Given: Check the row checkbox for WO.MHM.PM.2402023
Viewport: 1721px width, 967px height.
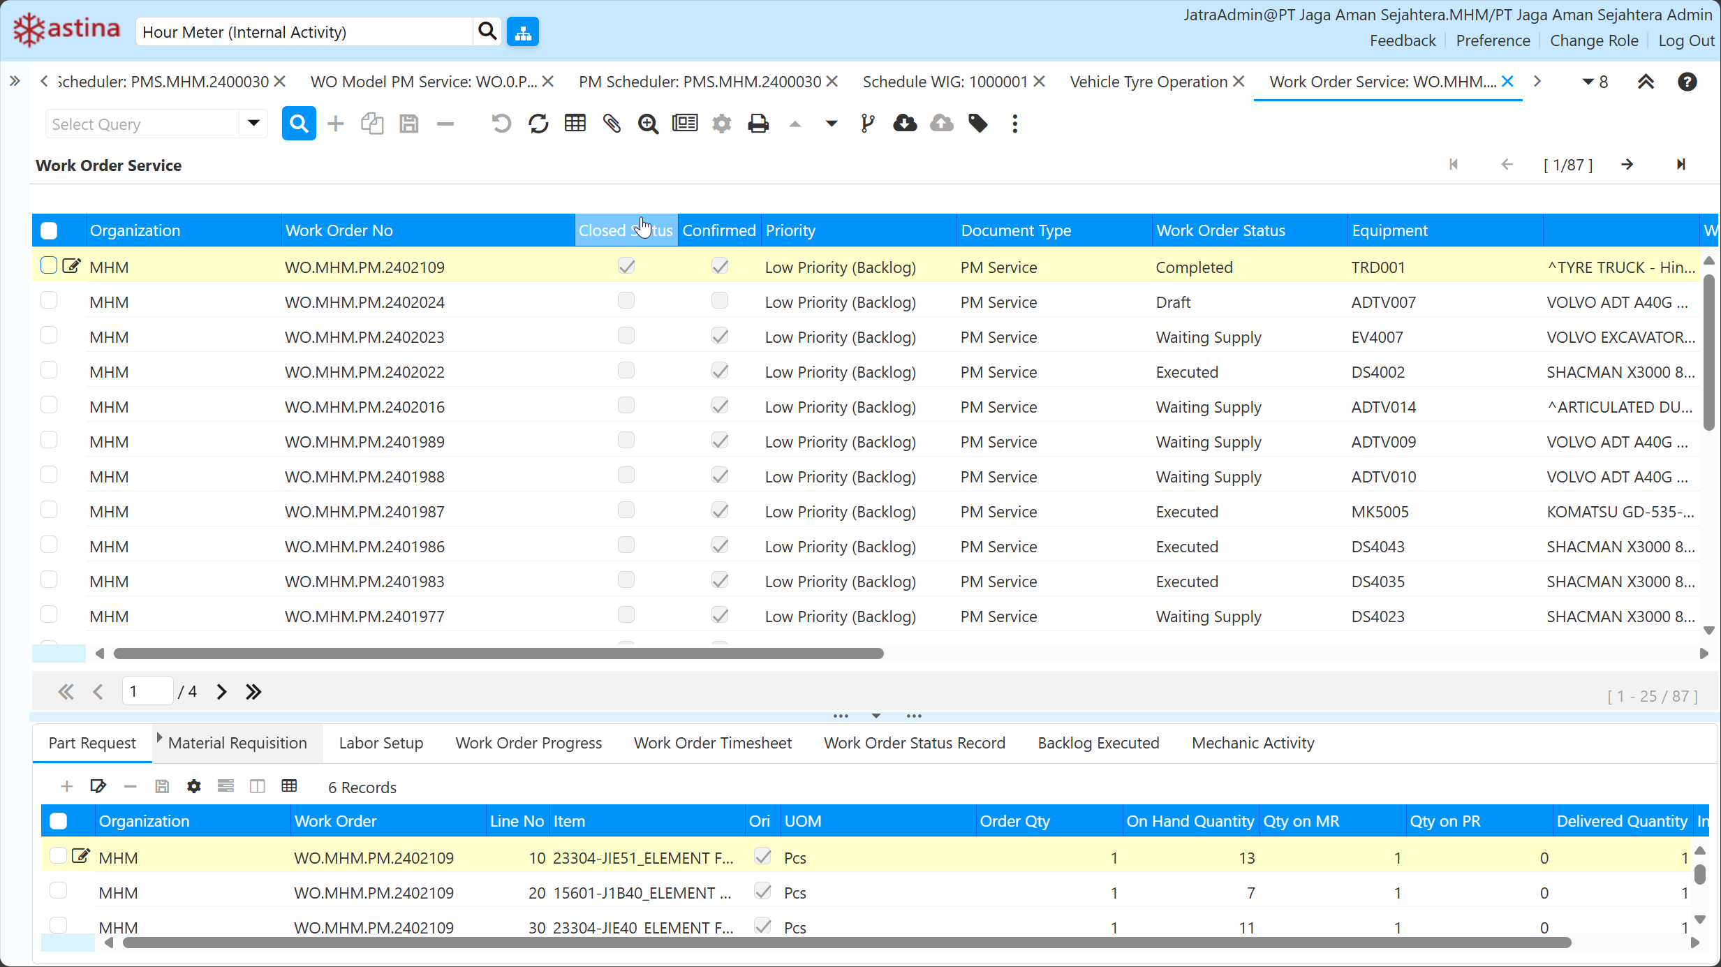Looking at the screenshot, I should pos(49,336).
